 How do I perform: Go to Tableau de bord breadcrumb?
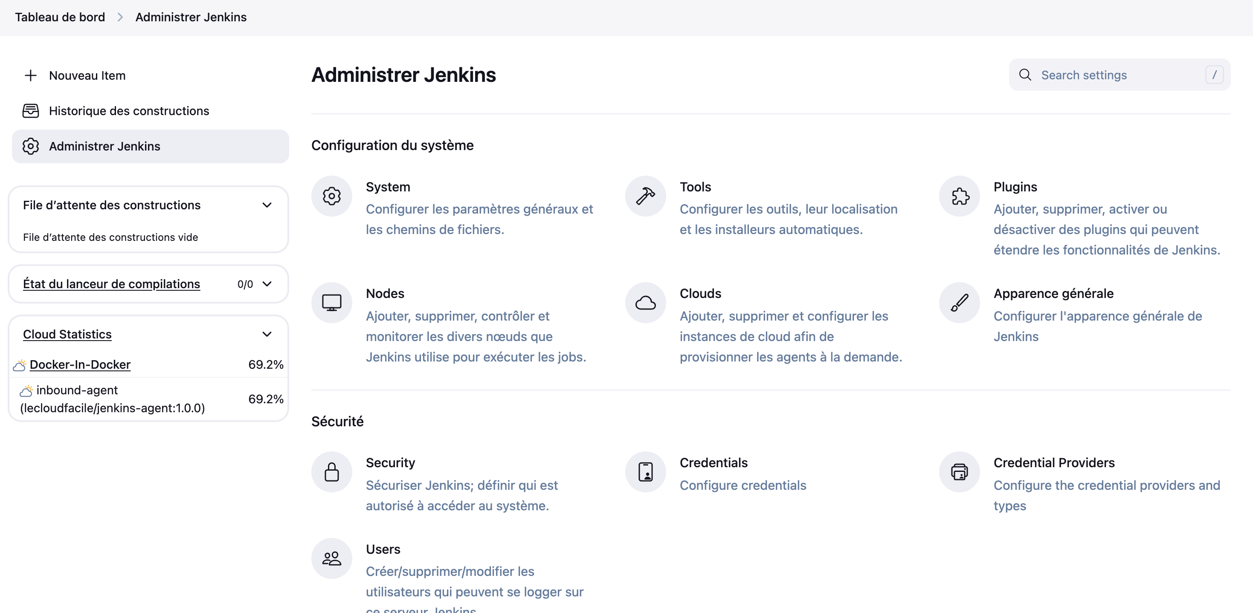[x=60, y=17]
